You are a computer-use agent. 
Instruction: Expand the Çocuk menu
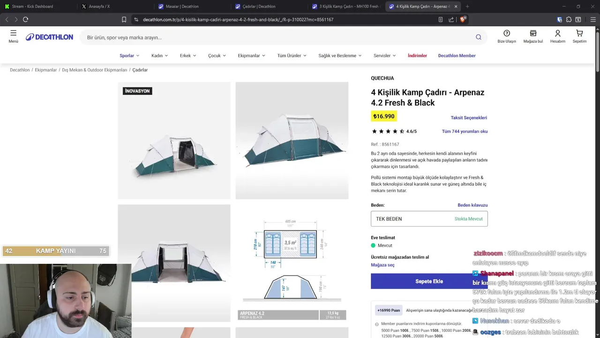coord(217,55)
